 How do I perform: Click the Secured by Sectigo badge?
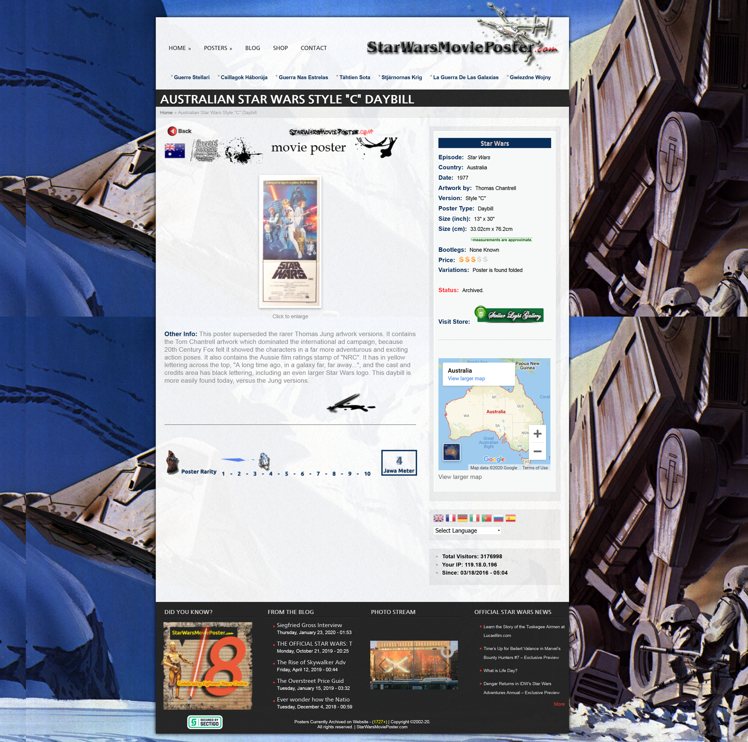point(205,722)
